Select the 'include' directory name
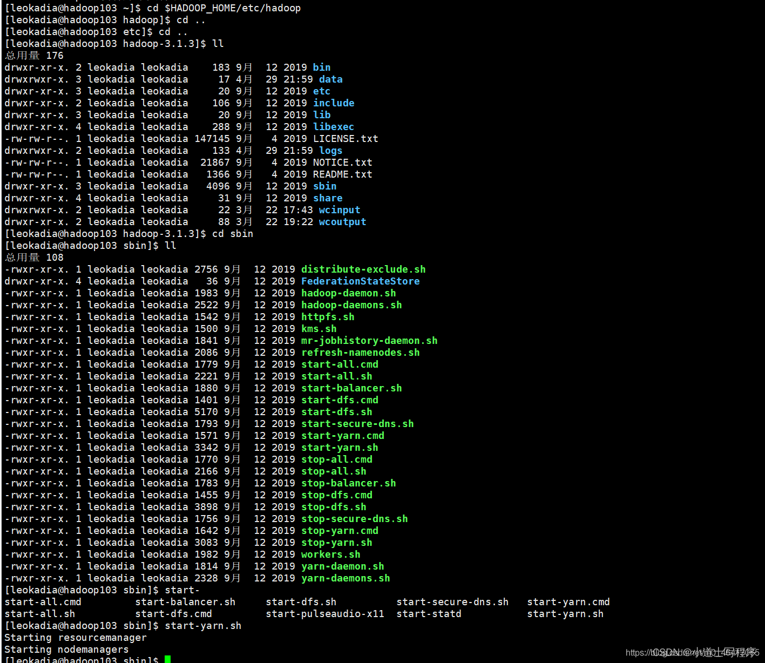This screenshot has height=663, width=765. click(334, 103)
